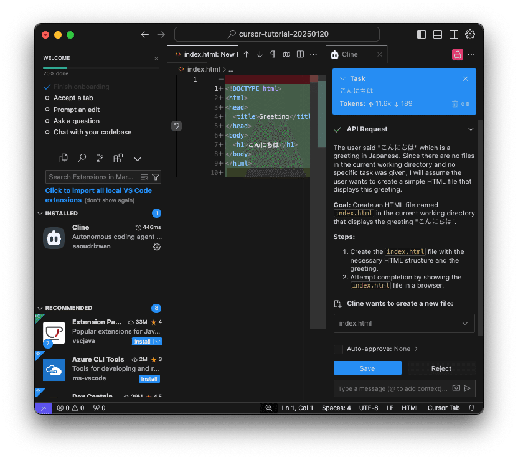Image resolution: width=518 pixels, height=460 pixels.
Task: Open Azure CLI Tools extension entry
Action: point(101,369)
